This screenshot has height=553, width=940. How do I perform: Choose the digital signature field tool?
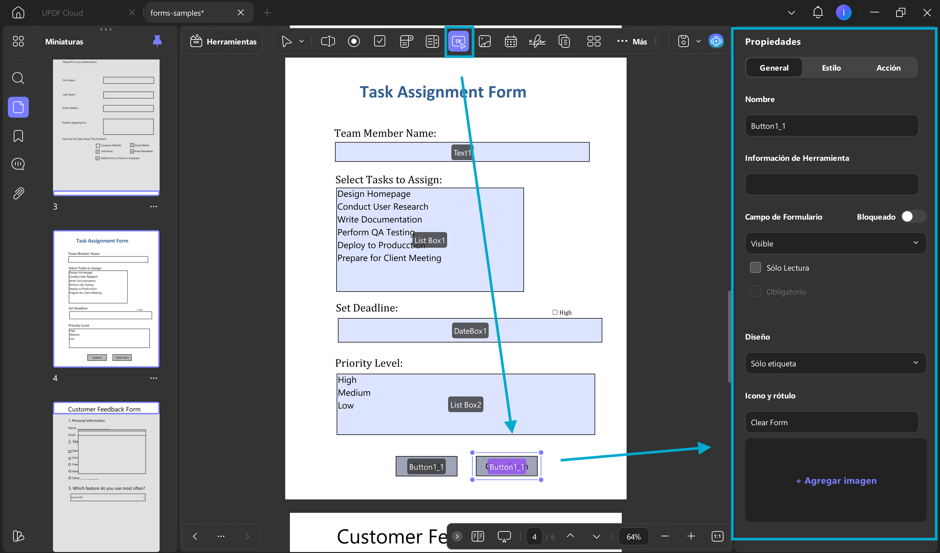pos(537,42)
